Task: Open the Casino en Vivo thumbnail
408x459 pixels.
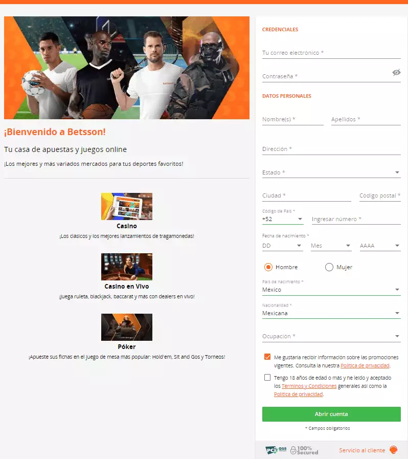Action: tap(127, 267)
